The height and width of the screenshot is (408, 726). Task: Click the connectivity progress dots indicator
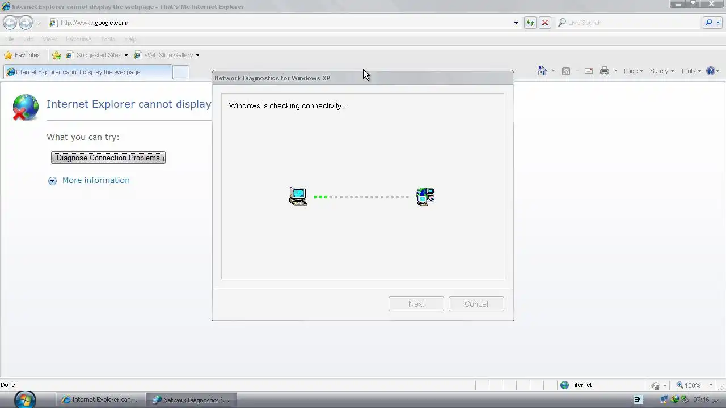361,197
